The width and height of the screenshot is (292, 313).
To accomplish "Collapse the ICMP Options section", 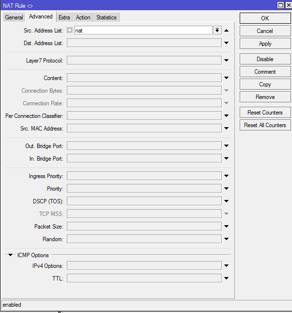I will click(11, 255).
